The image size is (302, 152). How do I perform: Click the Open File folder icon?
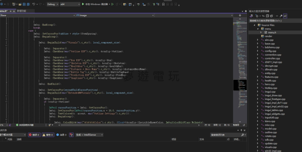pos(20,4)
